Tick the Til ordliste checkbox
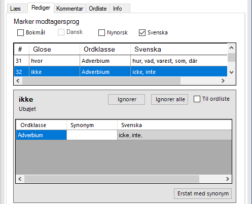 coord(197,99)
